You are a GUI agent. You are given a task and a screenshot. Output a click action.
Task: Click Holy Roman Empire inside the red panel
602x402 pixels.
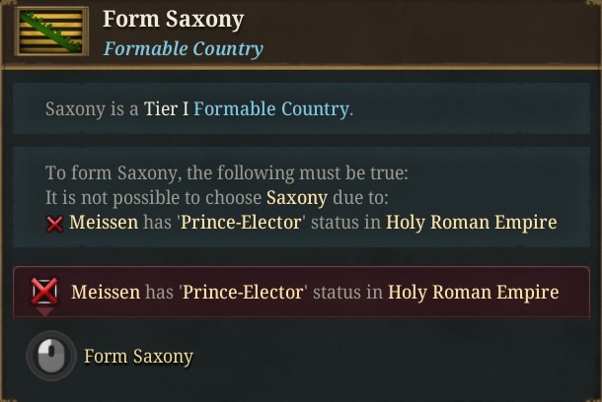click(474, 292)
